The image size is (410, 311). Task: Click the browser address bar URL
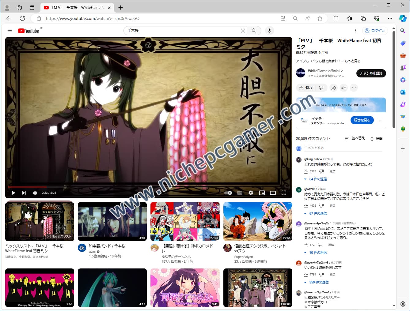click(x=93, y=18)
